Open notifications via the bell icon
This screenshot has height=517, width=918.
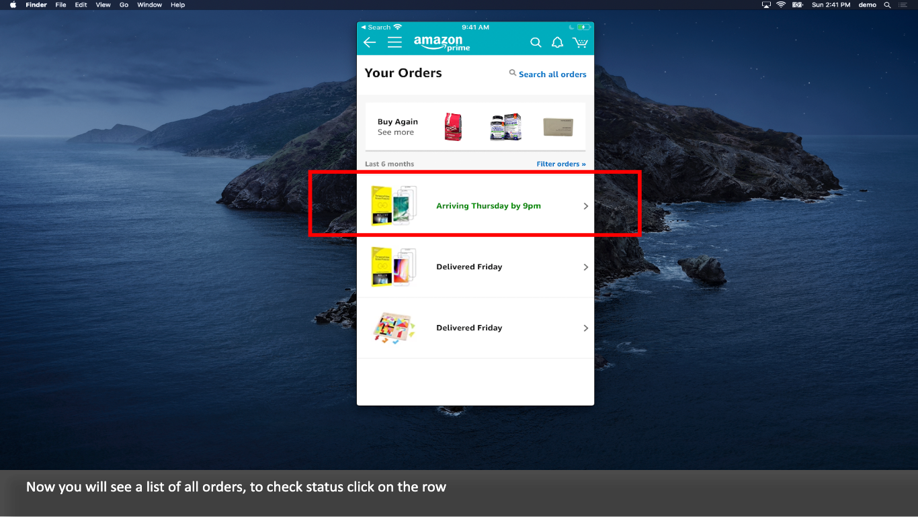tap(557, 42)
